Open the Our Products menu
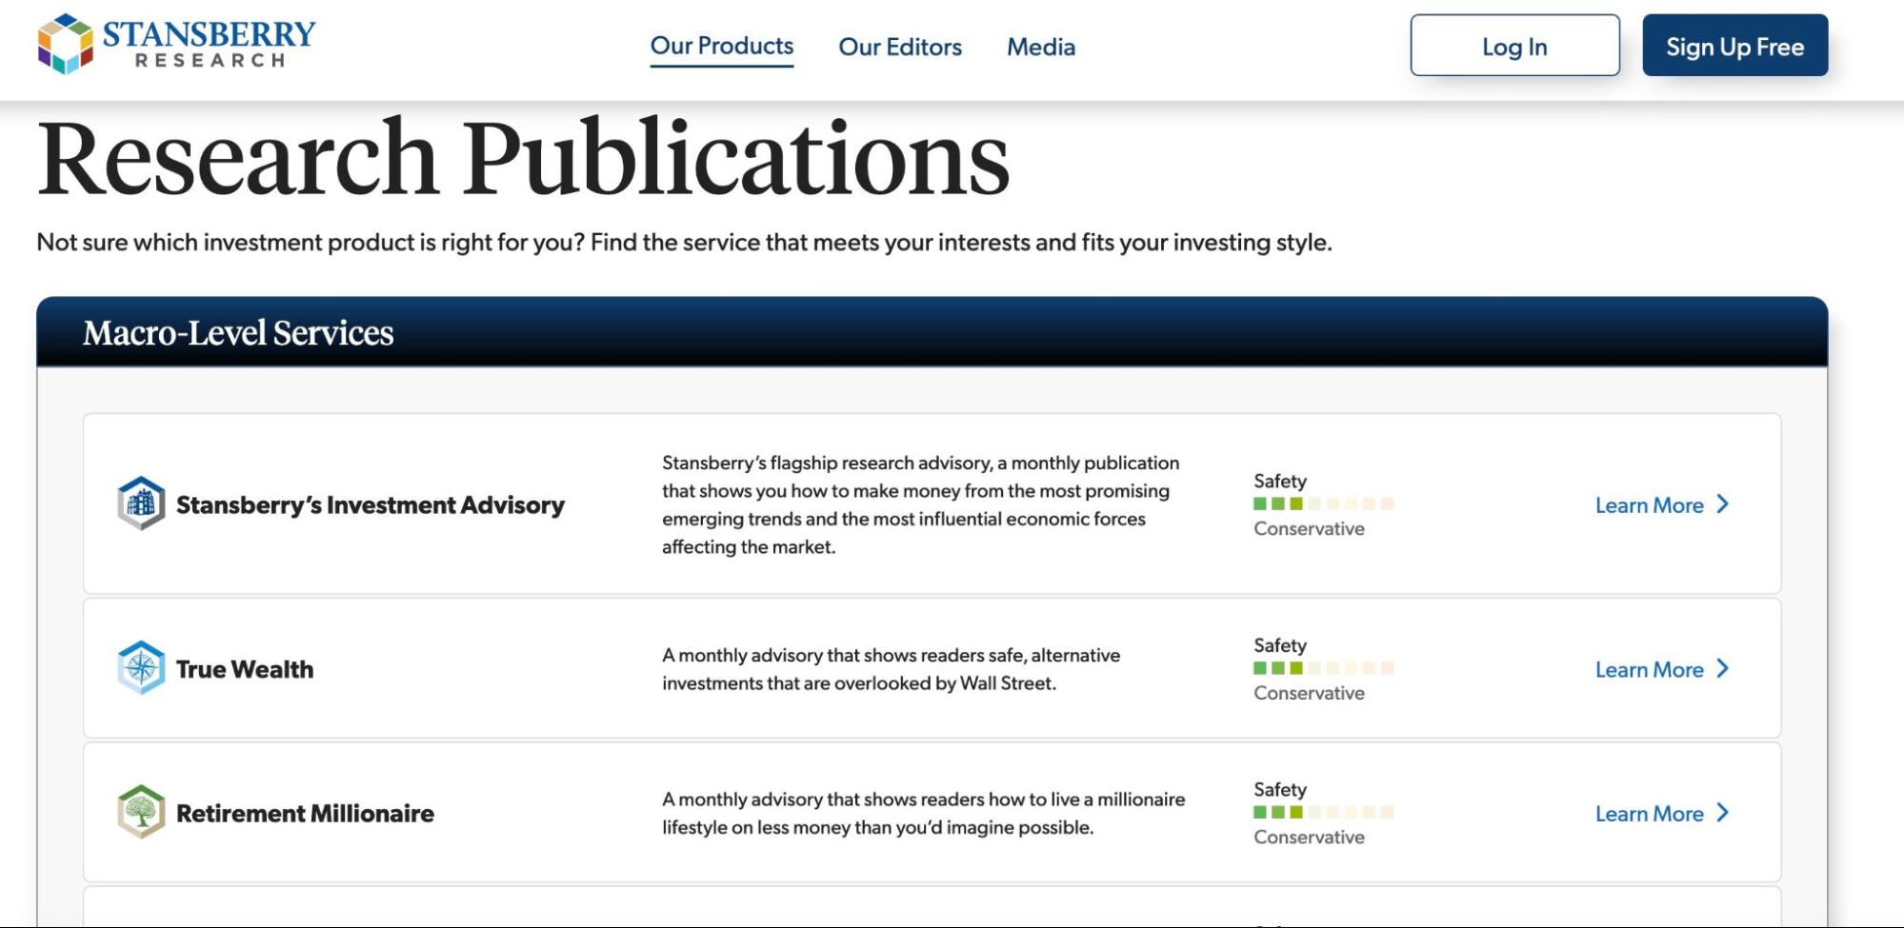This screenshot has width=1904, height=928. coord(721,47)
